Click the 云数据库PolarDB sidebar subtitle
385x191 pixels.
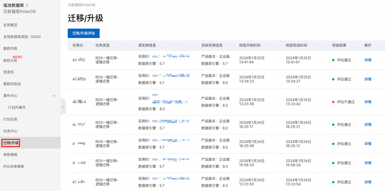tap(20, 12)
